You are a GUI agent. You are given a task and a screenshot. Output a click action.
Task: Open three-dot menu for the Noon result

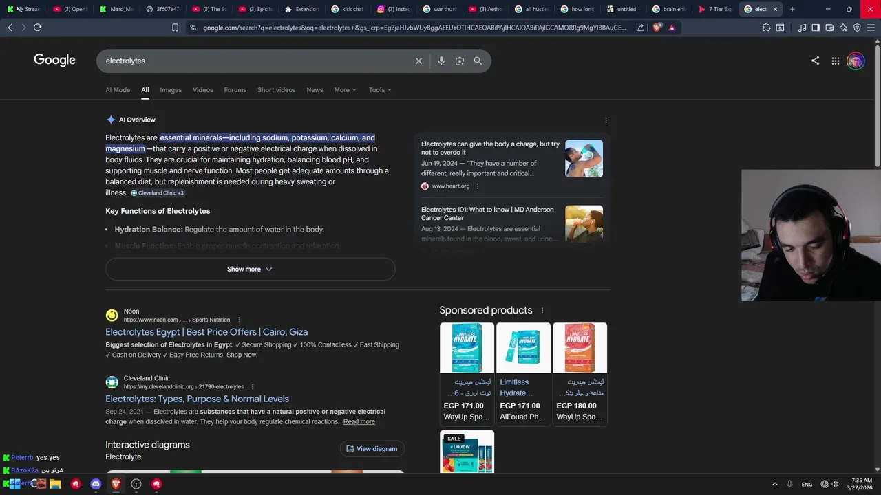pos(239,320)
